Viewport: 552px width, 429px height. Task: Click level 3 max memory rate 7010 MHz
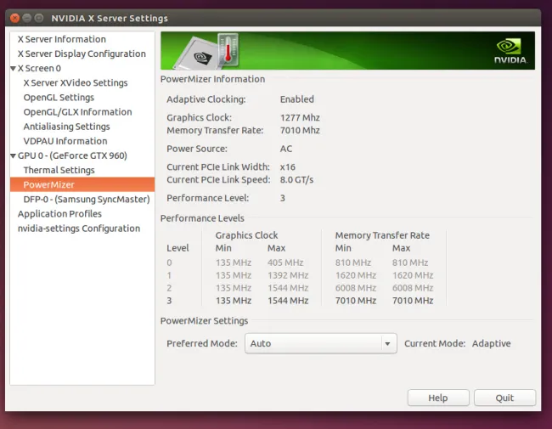[413, 301]
